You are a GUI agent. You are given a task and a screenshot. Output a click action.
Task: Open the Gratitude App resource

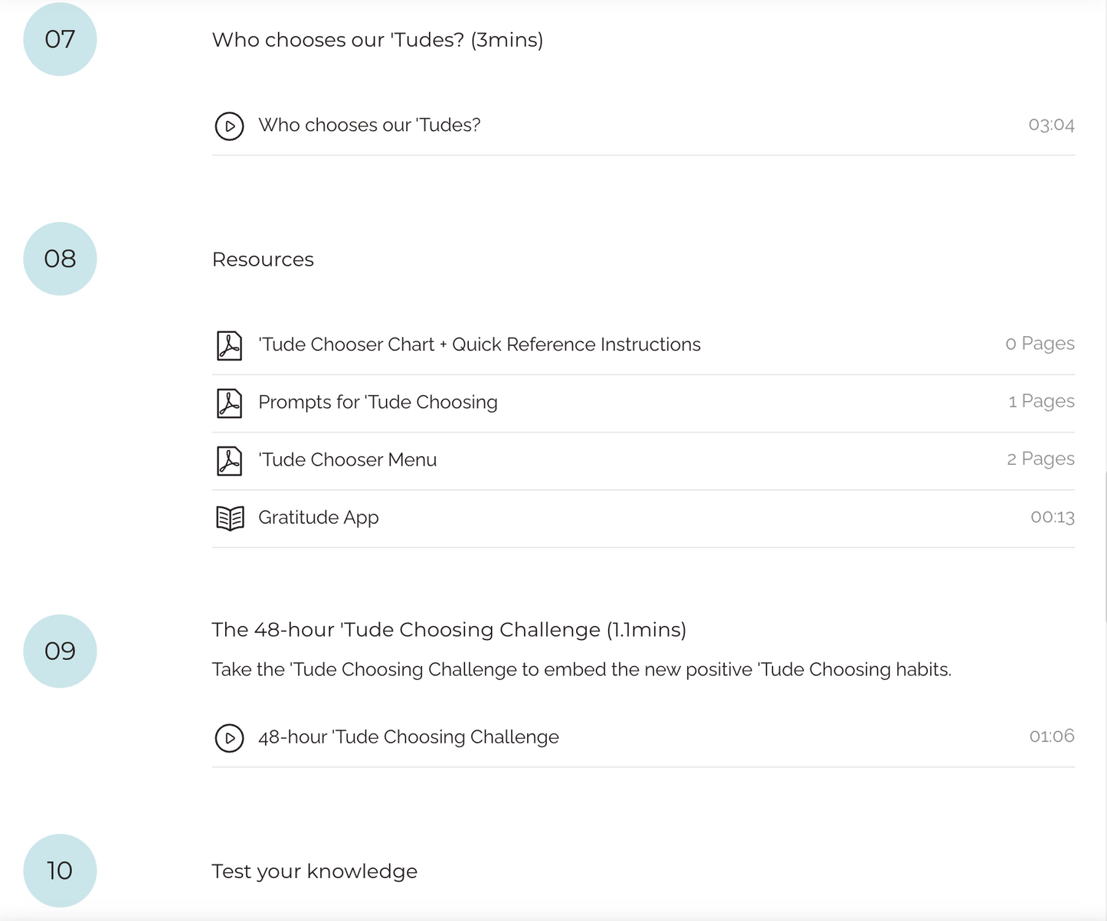(x=318, y=518)
